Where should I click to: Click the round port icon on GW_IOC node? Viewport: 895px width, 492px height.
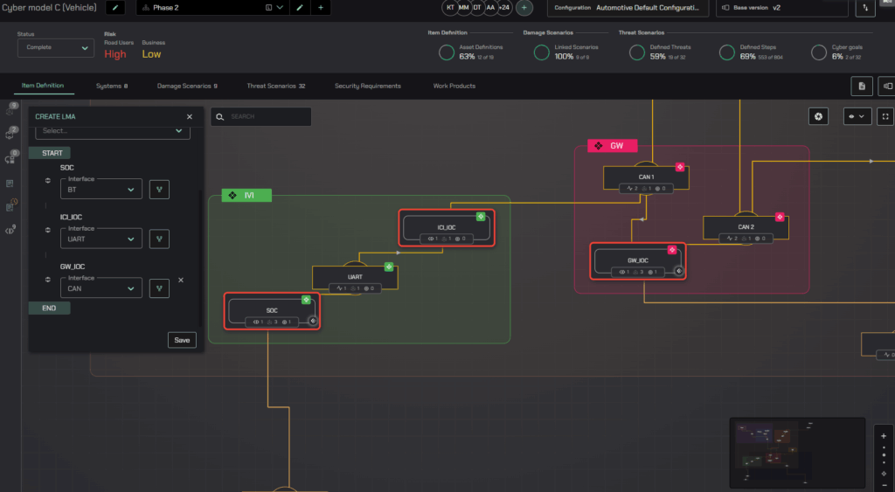pyautogui.click(x=678, y=271)
